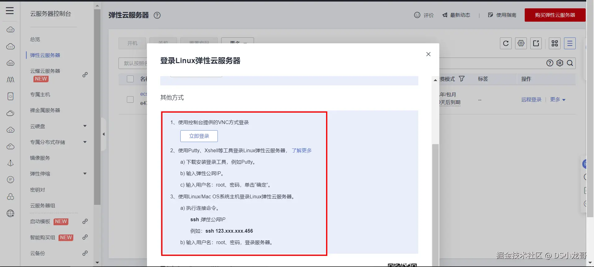Switch to card grid view
594x267 pixels.
click(x=555, y=43)
